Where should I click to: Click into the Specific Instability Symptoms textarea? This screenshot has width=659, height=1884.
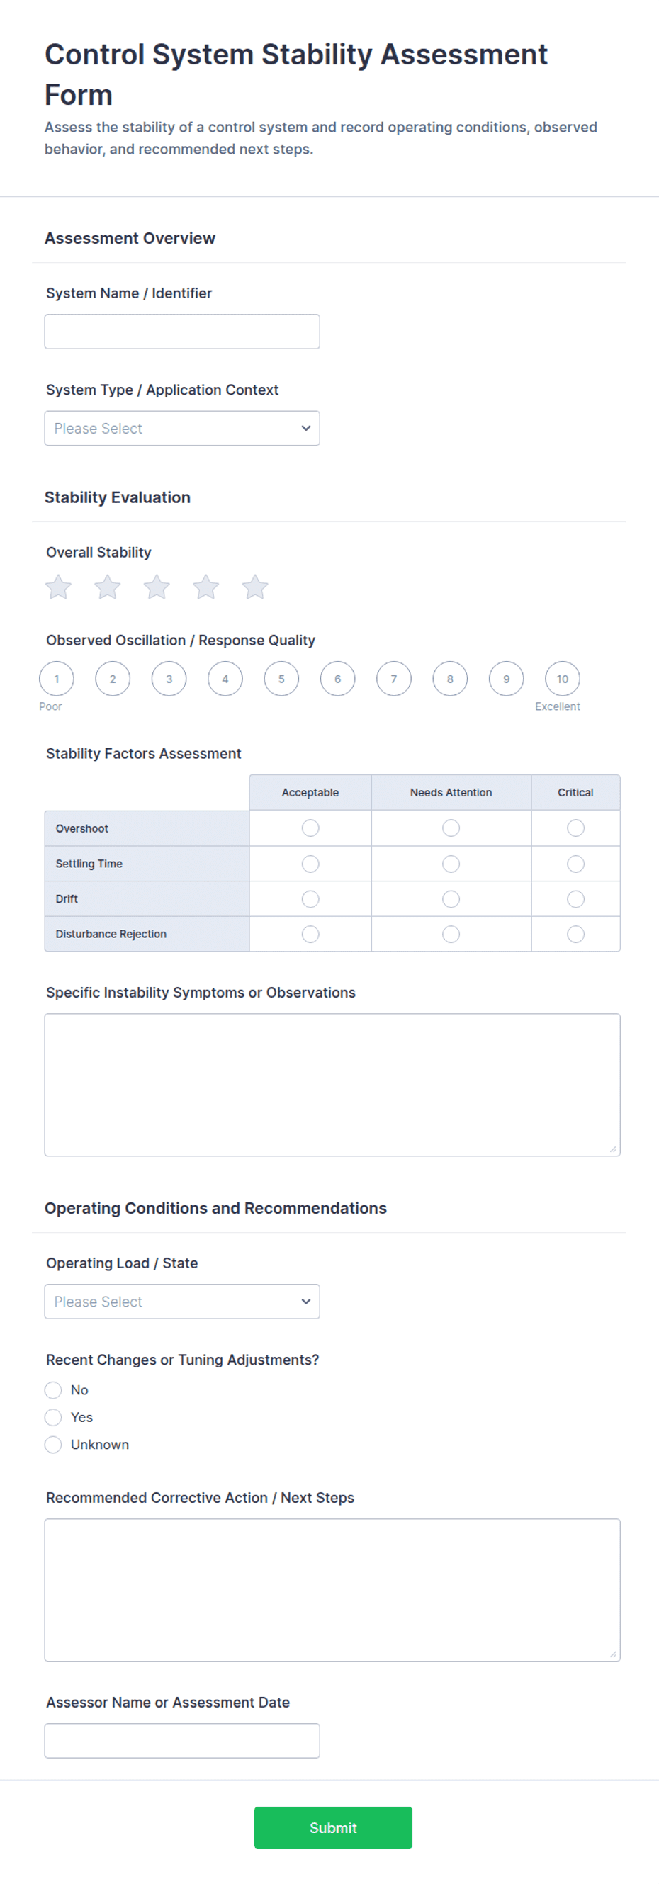[x=332, y=1085]
